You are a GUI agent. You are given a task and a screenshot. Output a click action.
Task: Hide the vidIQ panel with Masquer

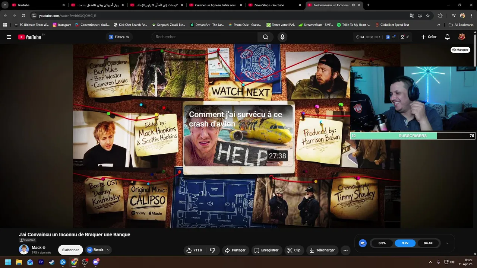tap(460, 50)
